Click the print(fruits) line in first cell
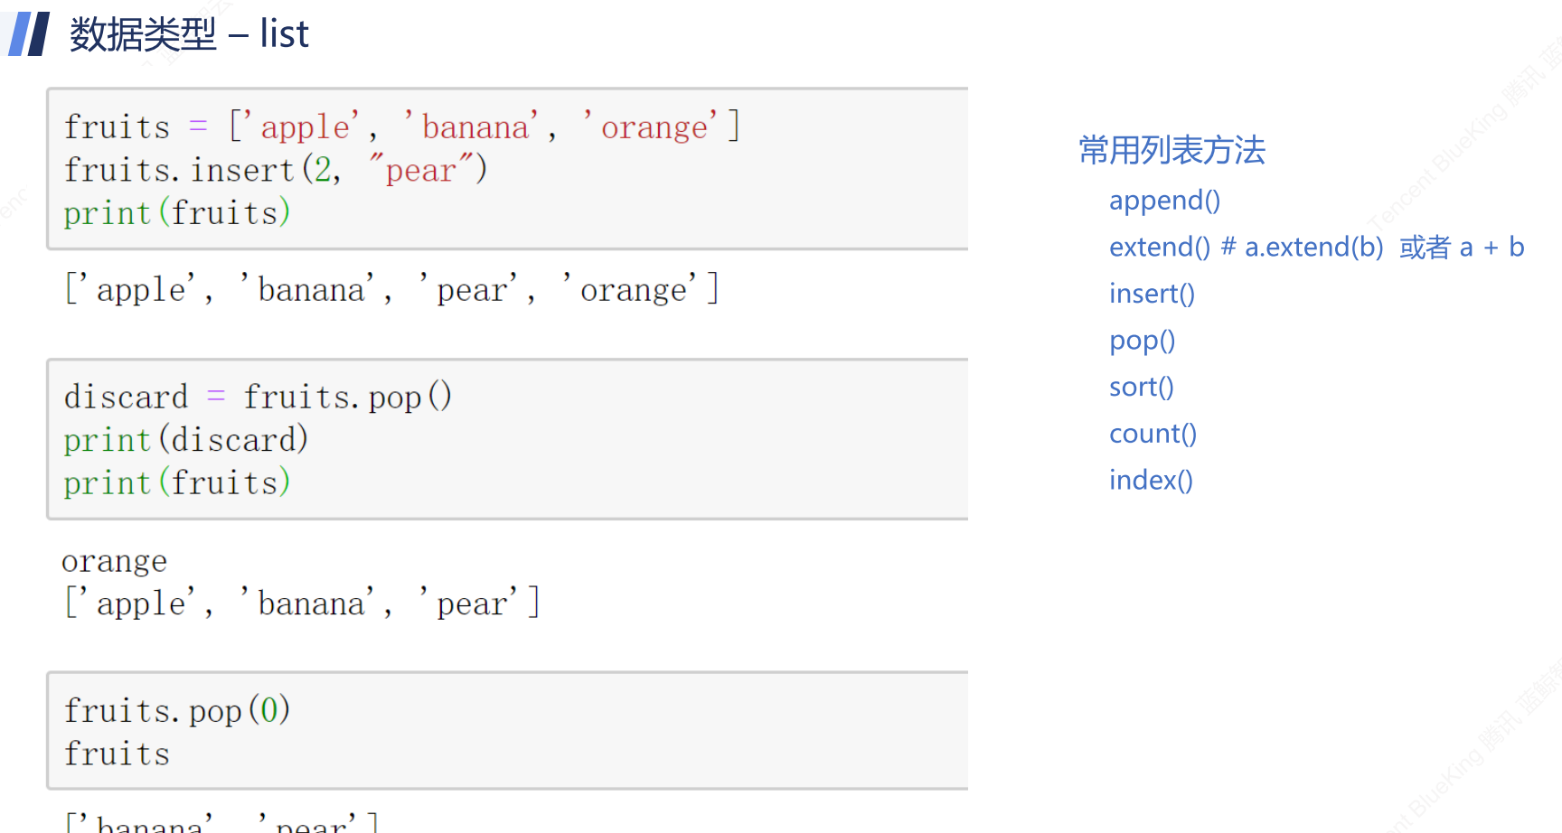This screenshot has width=1562, height=833. tap(177, 213)
